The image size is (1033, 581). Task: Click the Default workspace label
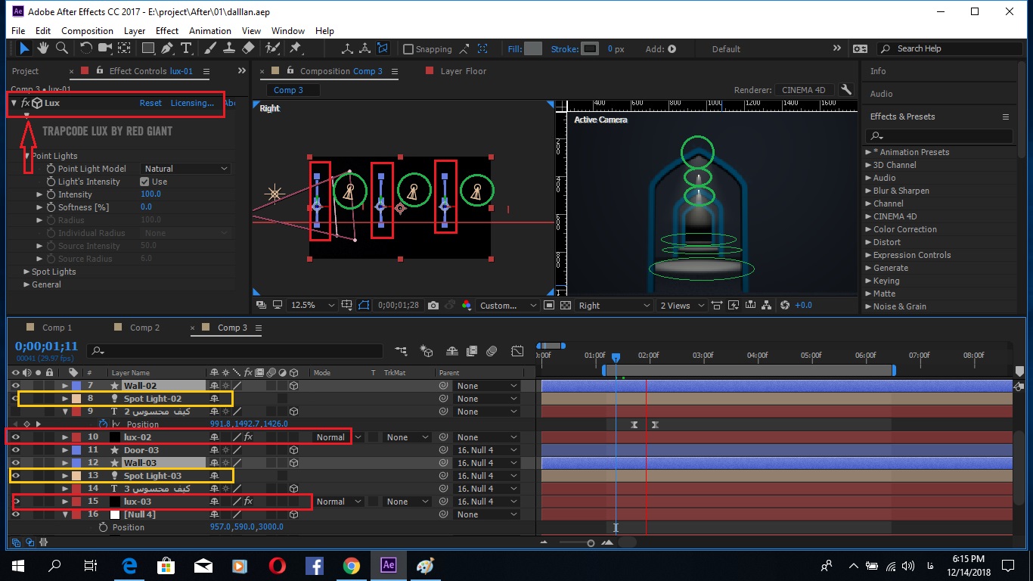[x=726, y=49]
